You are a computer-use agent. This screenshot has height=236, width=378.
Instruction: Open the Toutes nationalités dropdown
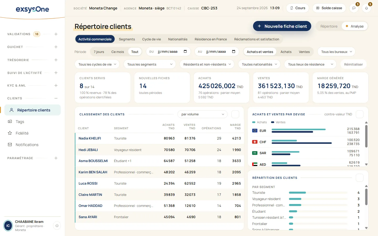point(259,64)
